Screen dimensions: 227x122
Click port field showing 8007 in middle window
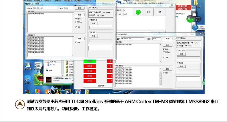128,14
